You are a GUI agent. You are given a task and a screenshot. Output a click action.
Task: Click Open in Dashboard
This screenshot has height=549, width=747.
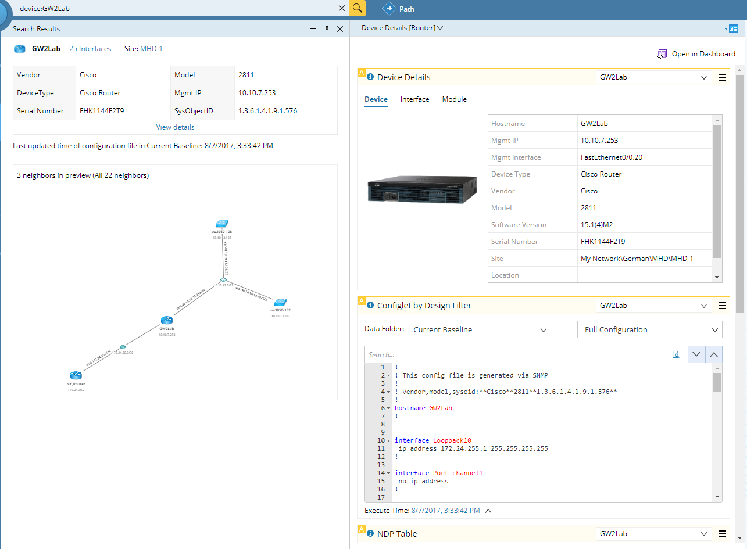(x=696, y=54)
